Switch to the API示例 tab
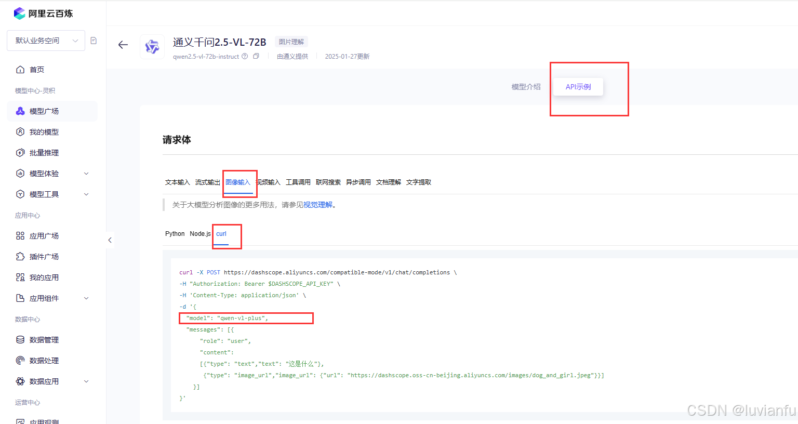Screen dimensions: 798x424 click(578, 87)
